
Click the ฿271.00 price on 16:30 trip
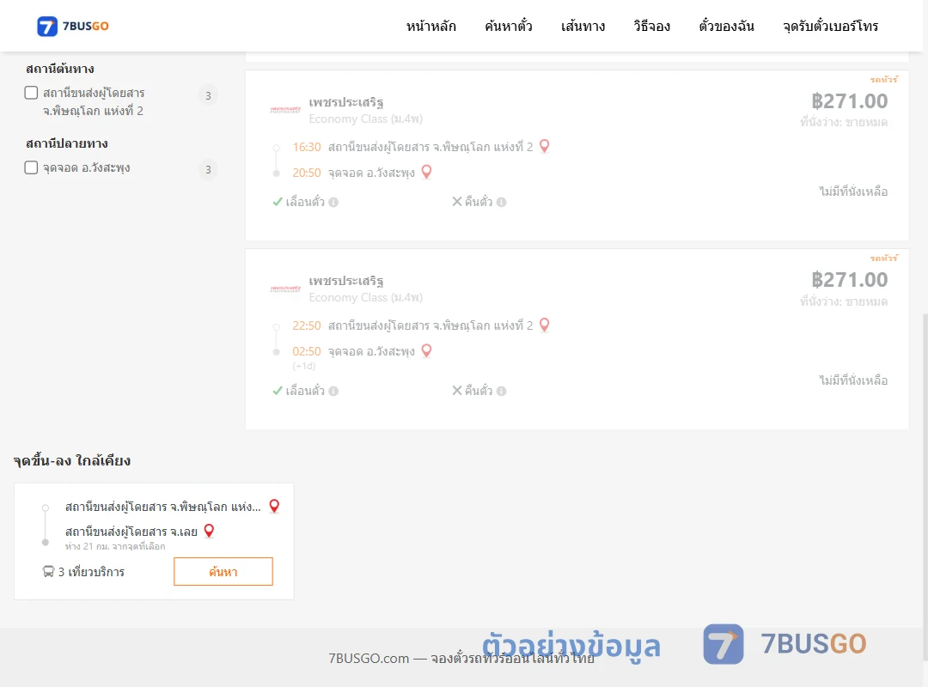(x=849, y=101)
